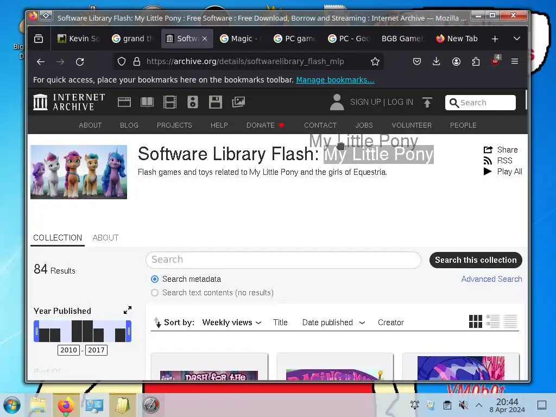Sort results by Title
The image size is (556, 417).
point(280,323)
